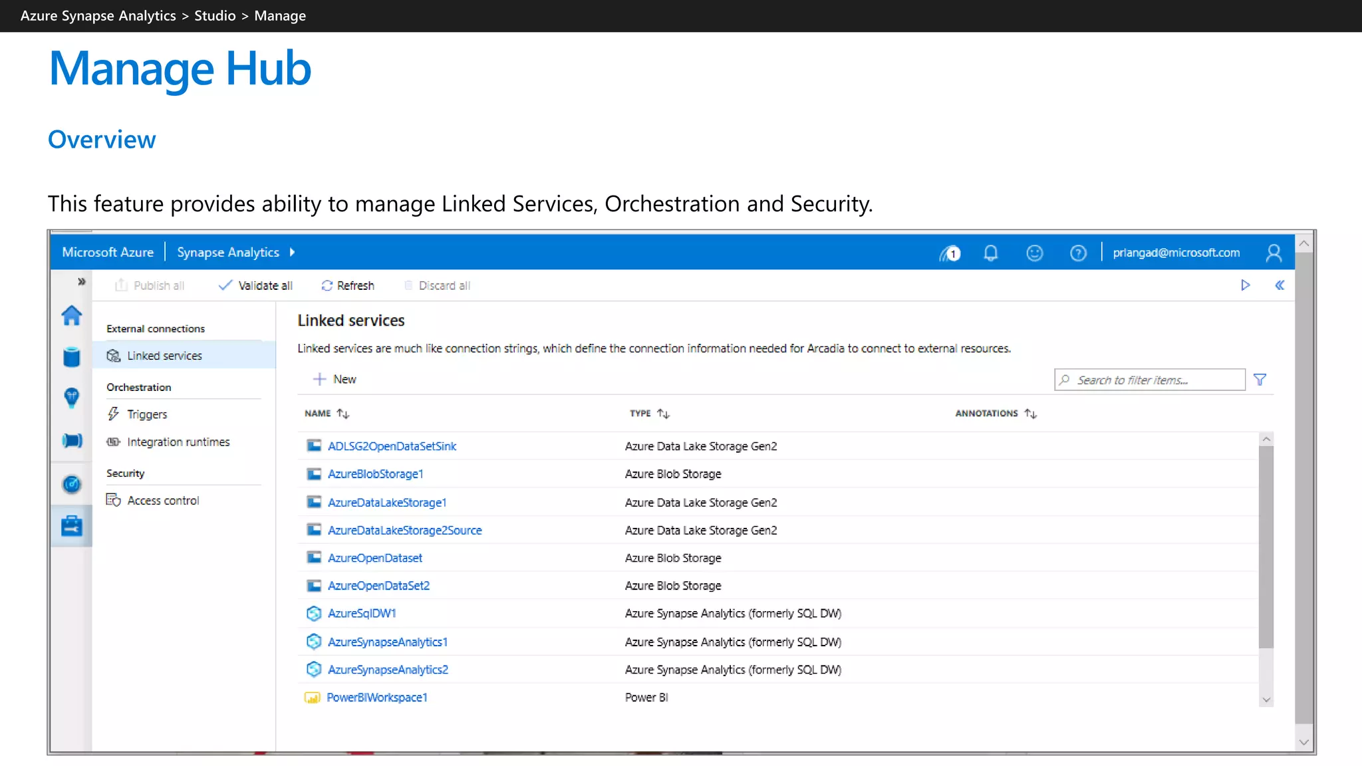Click the run triangle icon in toolbar
The width and height of the screenshot is (1362, 766).
pyautogui.click(x=1246, y=285)
